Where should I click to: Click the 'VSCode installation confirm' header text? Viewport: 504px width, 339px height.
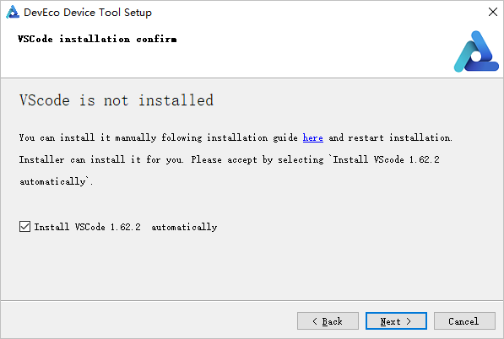click(97, 39)
